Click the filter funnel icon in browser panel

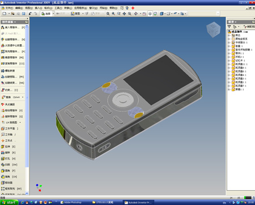229,27
